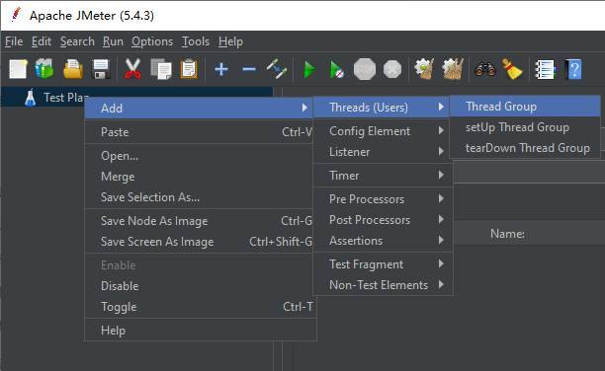Click the New test plan icon
Image resolution: width=605 pixels, height=371 pixels.
point(18,69)
